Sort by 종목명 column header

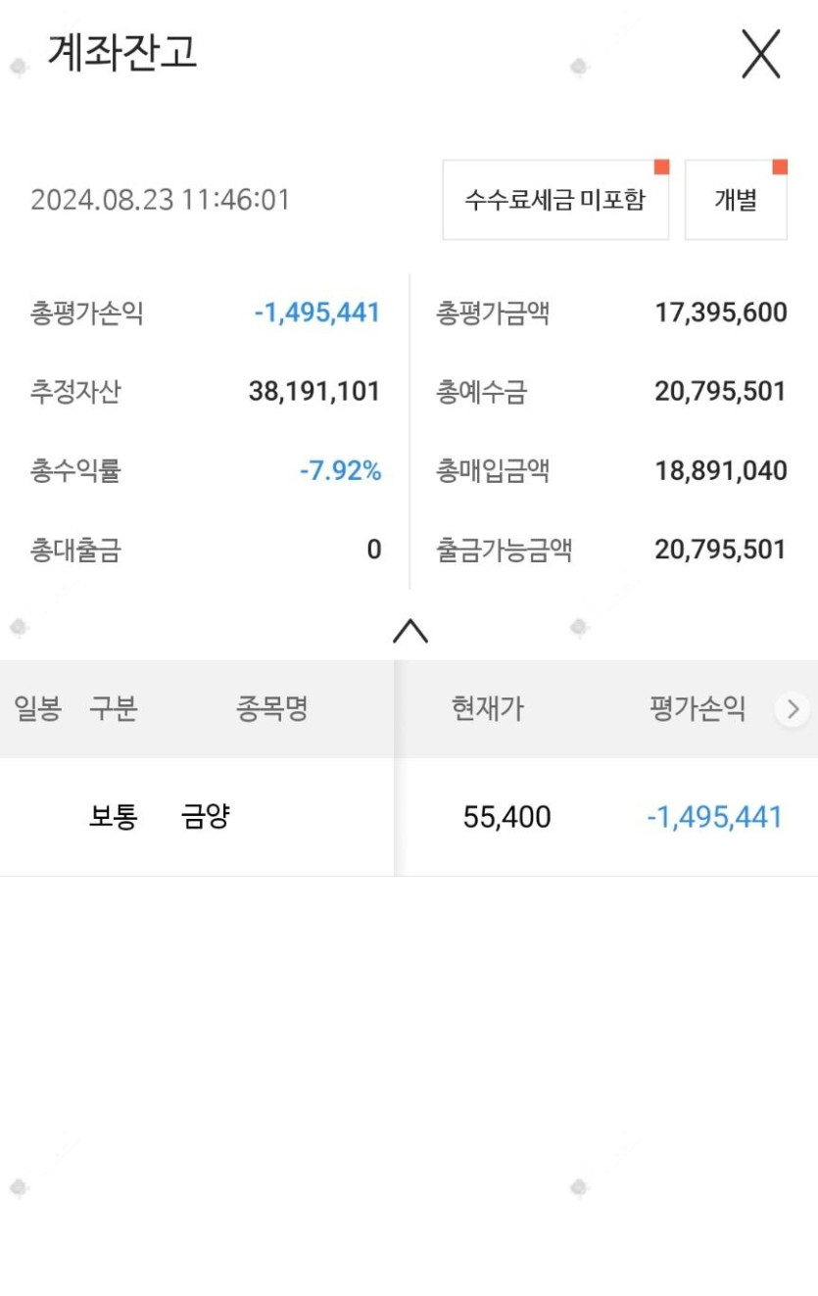[x=271, y=708]
